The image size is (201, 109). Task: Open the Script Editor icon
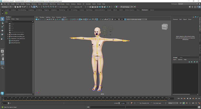199,107
